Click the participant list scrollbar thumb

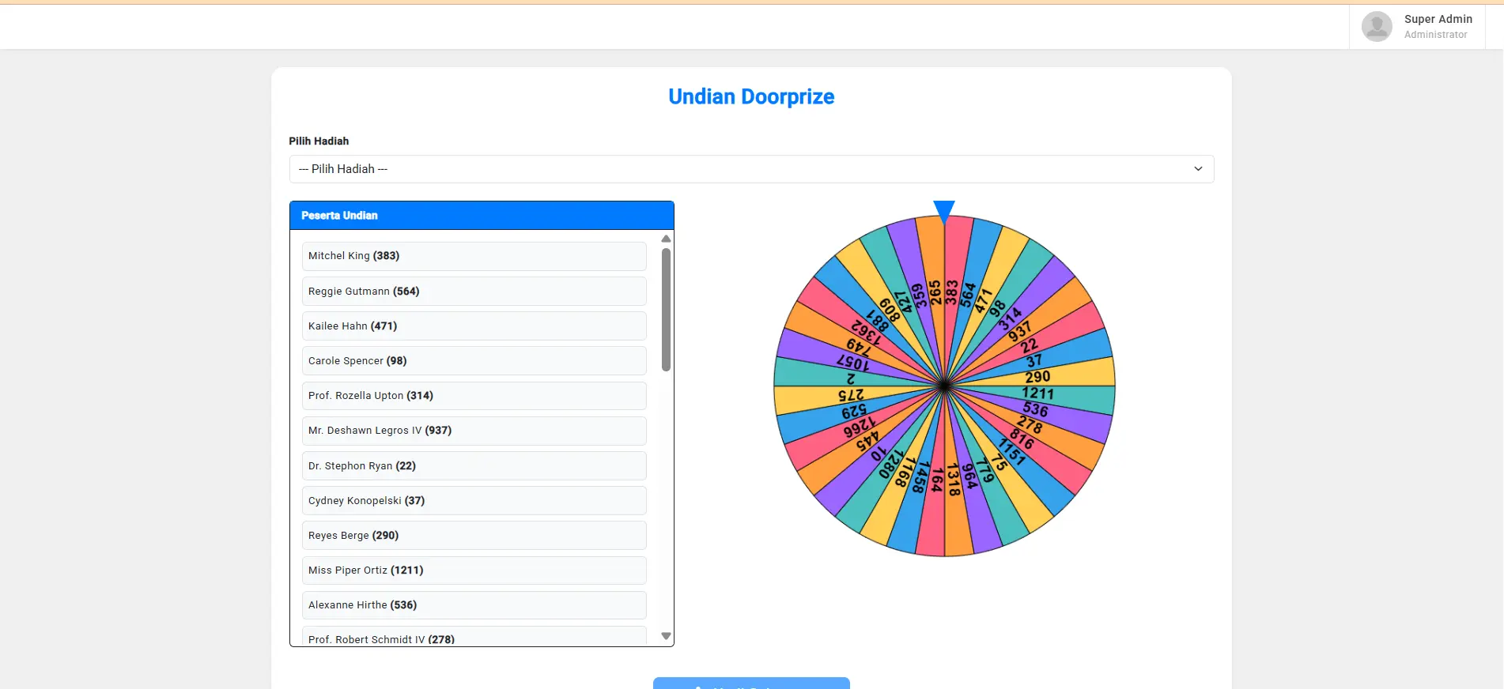click(666, 310)
